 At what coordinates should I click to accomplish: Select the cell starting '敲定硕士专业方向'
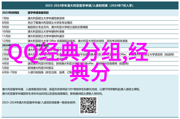pyautogui.click(x=58, y=27)
